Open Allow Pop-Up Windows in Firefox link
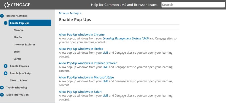 coord(81,49)
